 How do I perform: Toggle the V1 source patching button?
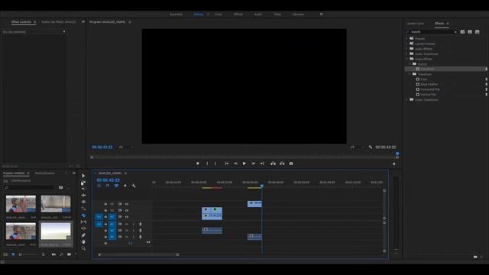coord(99,217)
